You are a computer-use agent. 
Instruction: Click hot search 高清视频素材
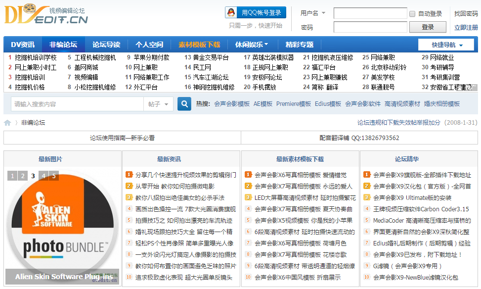point(402,104)
